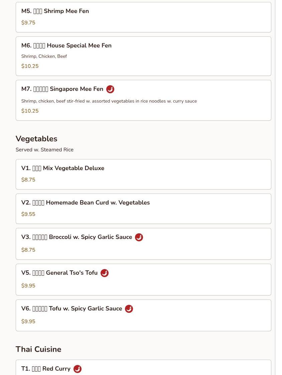Select V5 General Tso's Tofu title
The width and height of the screenshot is (282, 375).
tap(59, 273)
